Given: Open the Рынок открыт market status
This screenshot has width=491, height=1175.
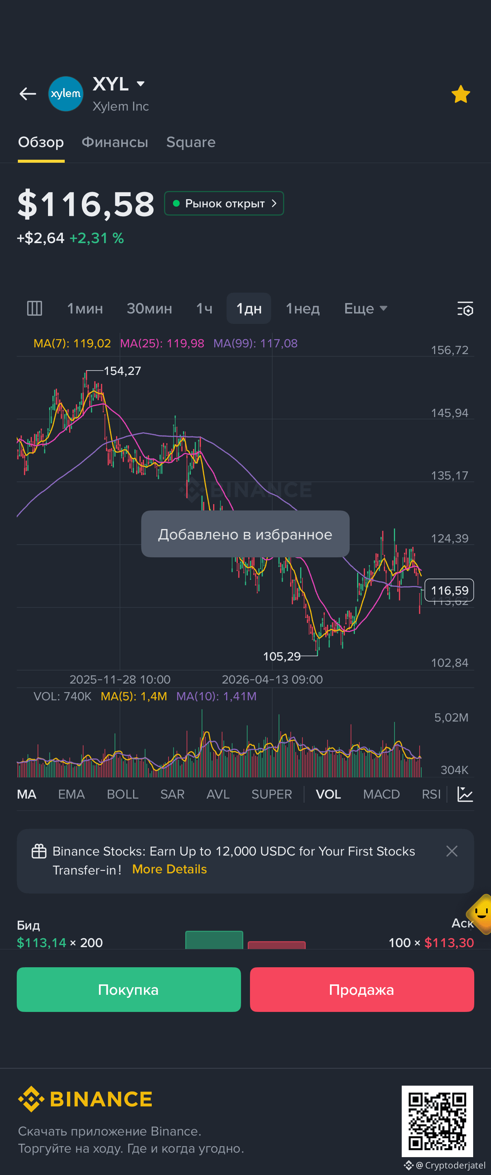Looking at the screenshot, I should pyautogui.click(x=224, y=203).
